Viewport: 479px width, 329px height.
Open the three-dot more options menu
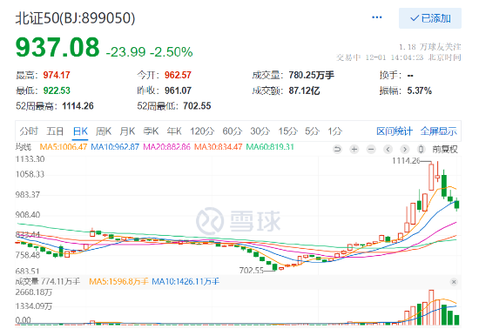[x=376, y=17]
